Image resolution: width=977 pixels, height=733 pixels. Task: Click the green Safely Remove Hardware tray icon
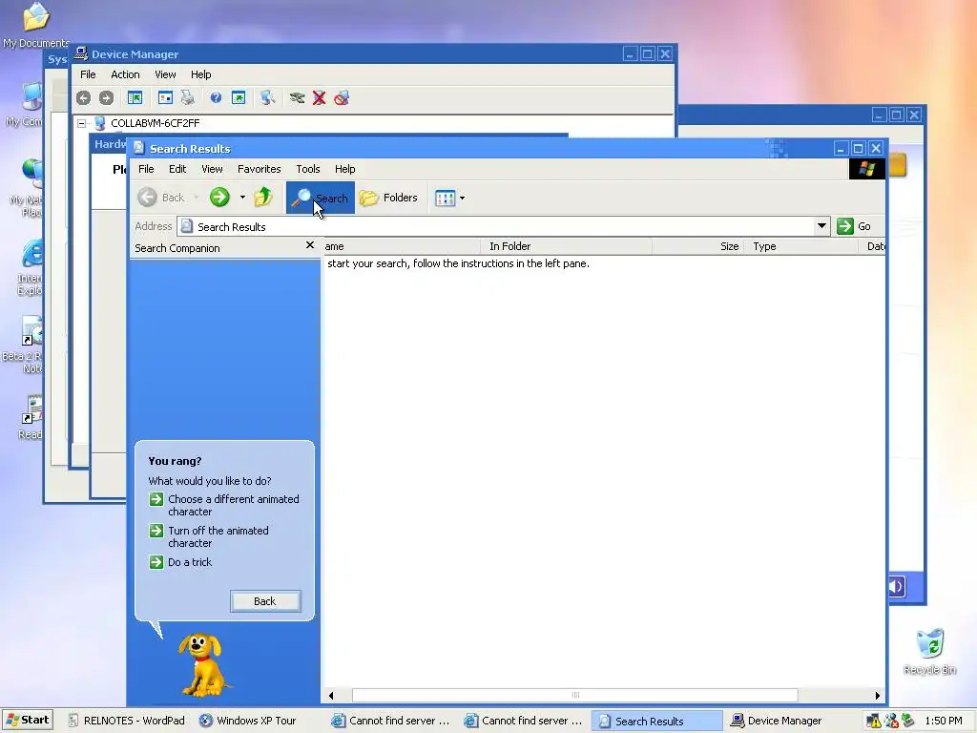(908, 721)
